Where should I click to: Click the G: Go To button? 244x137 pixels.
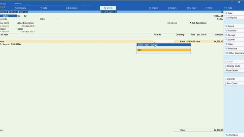(108, 8)
